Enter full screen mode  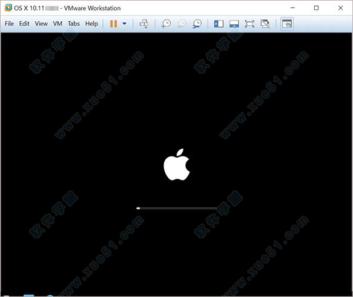[x=249, y=24]
